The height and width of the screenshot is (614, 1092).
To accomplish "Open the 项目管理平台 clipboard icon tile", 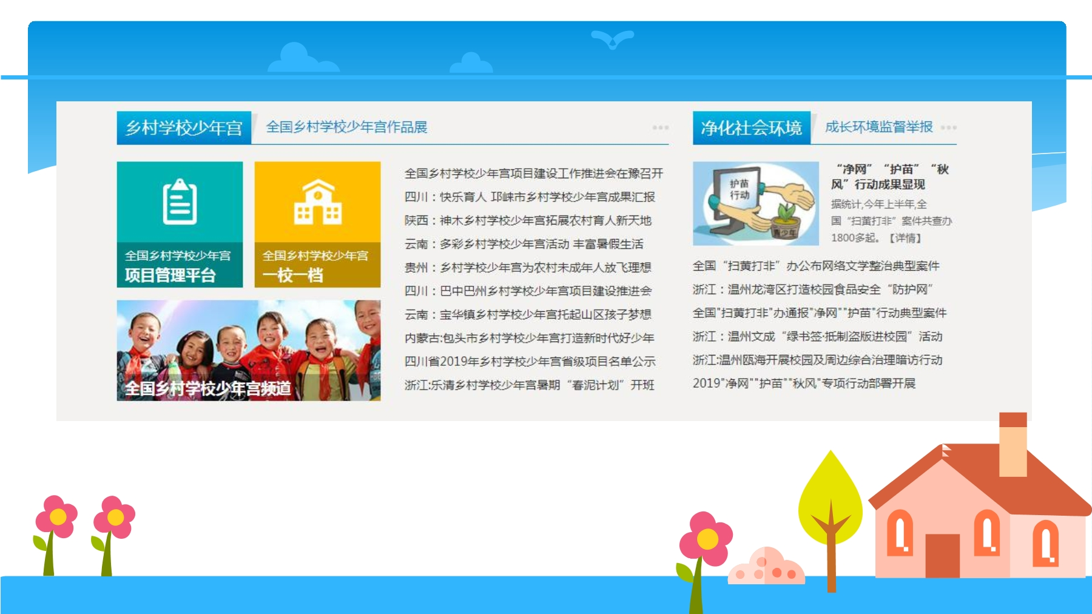I will (x=180, y=224).
